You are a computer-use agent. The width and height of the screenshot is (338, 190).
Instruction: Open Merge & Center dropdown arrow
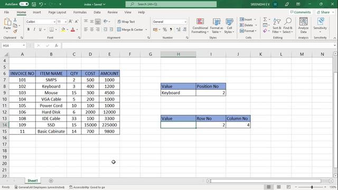point(146,30)
